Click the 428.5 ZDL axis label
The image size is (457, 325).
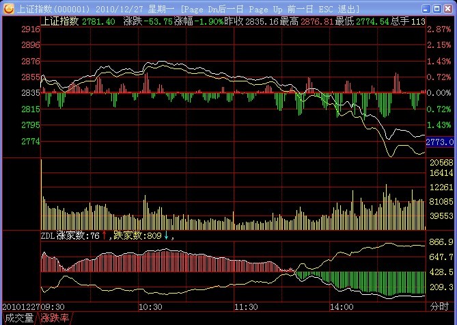coord(441,272)
